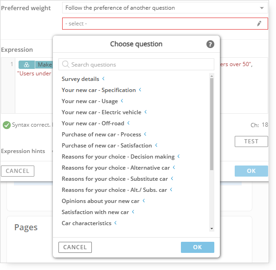Click the magnifier icon in search box

point(65,64)
